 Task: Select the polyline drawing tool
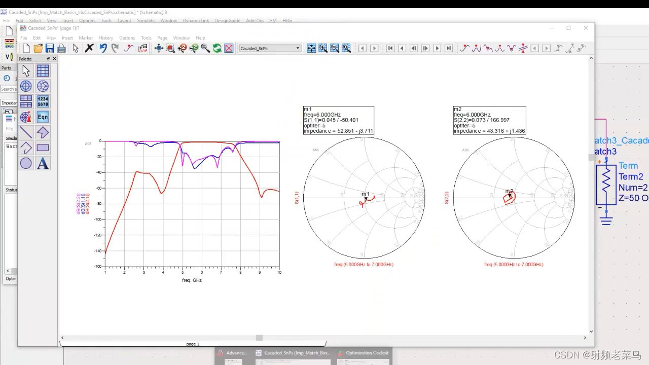coord(26,148)
